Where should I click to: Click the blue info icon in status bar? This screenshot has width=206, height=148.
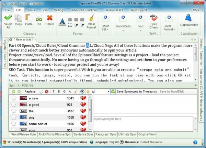click(195, 142)
